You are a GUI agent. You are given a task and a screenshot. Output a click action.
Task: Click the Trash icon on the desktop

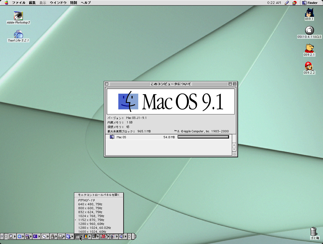pyautogui.click(x=314, y=232)
